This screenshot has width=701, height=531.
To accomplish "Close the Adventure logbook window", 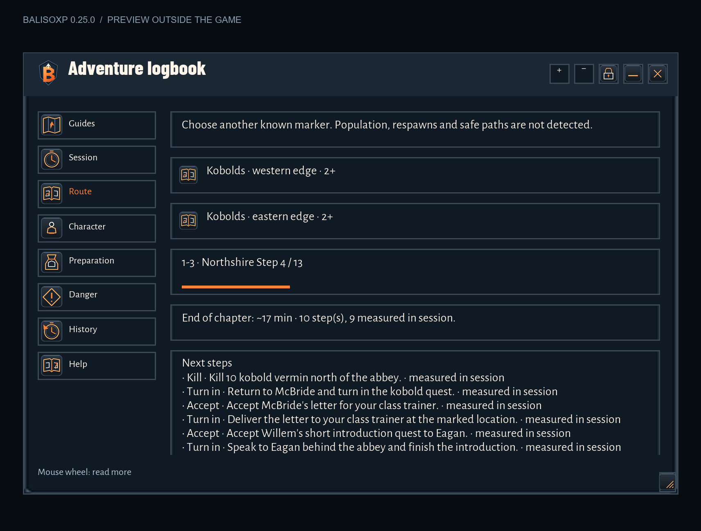I will [658, 74].
